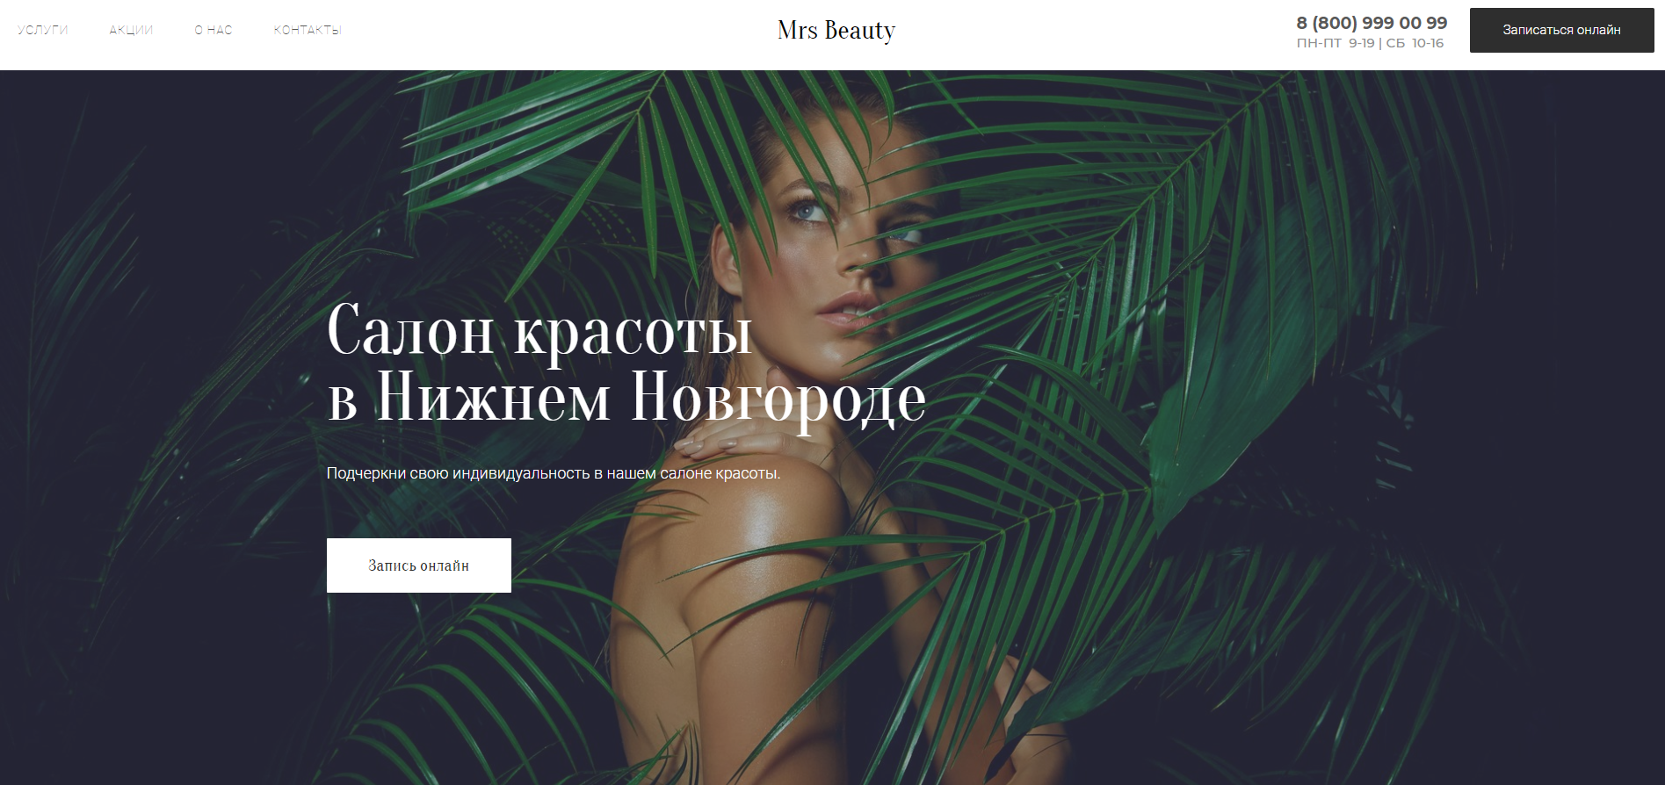Open the УСЛУГИ menu item
Image resolution: width=1665 pixels, height=785 pixels.
click(x=42, y=30)
